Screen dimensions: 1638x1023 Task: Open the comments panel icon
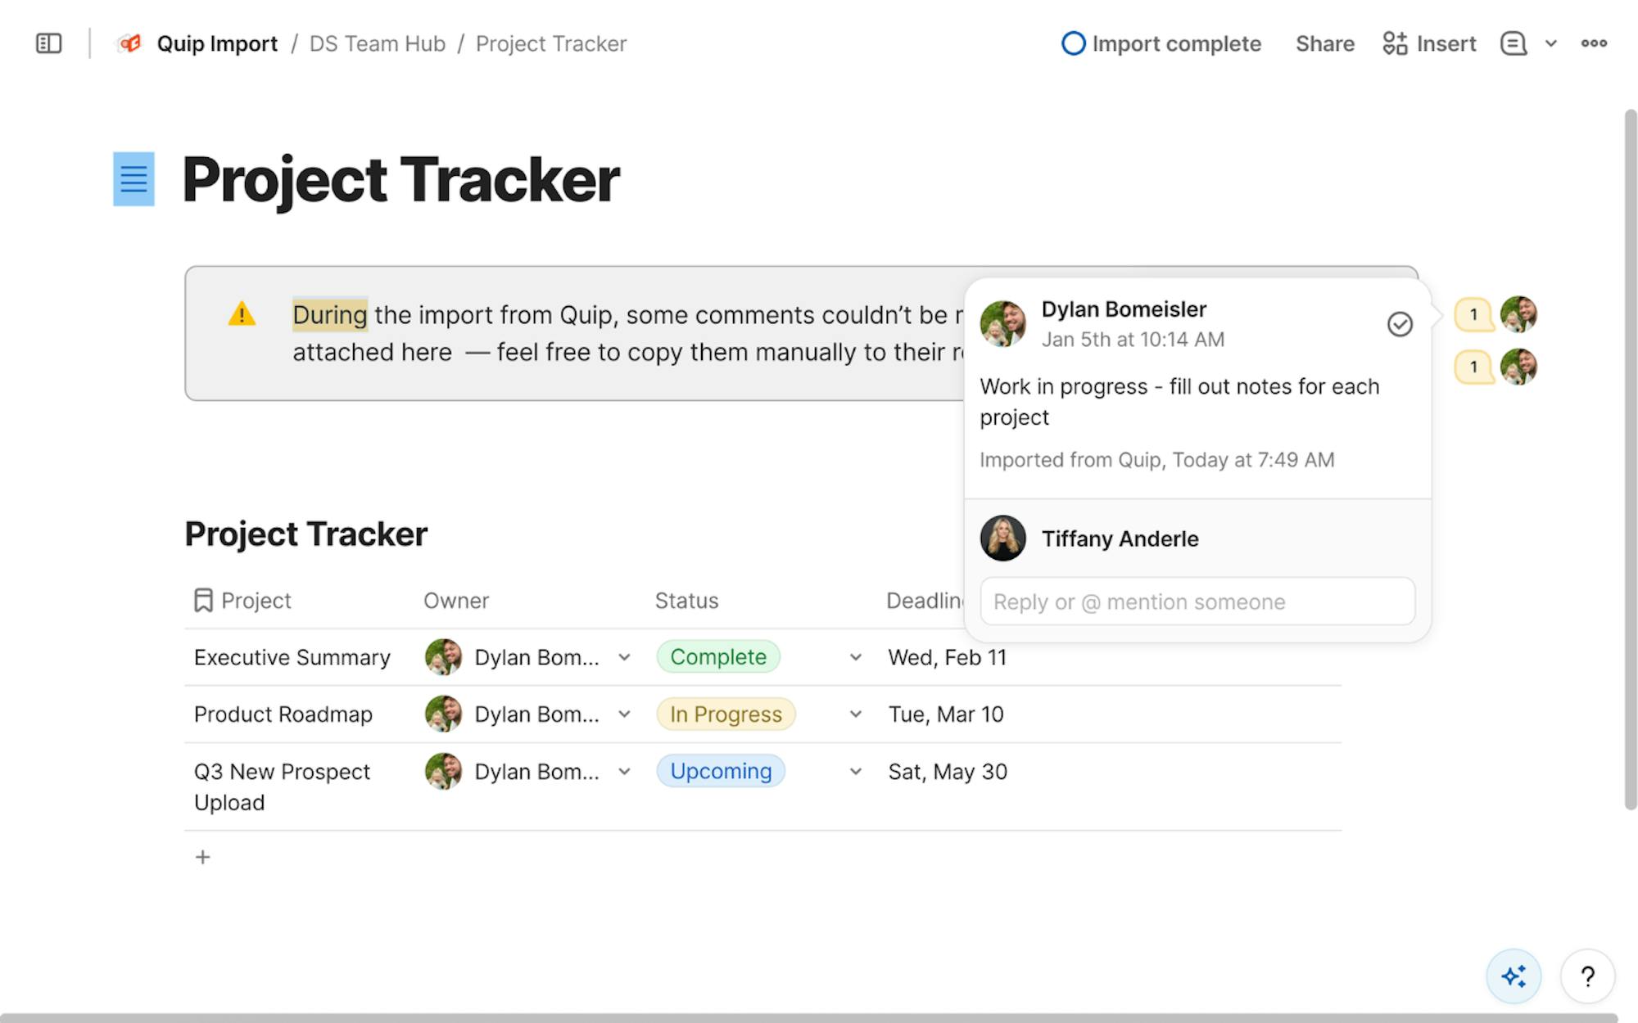[1513, 43]
